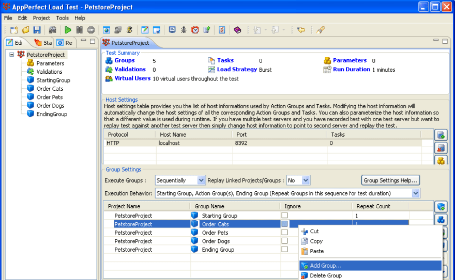Viewport: 455px width, 280px height.
Task: Click the Group Settings Help... button
Action: click(390, 180)
